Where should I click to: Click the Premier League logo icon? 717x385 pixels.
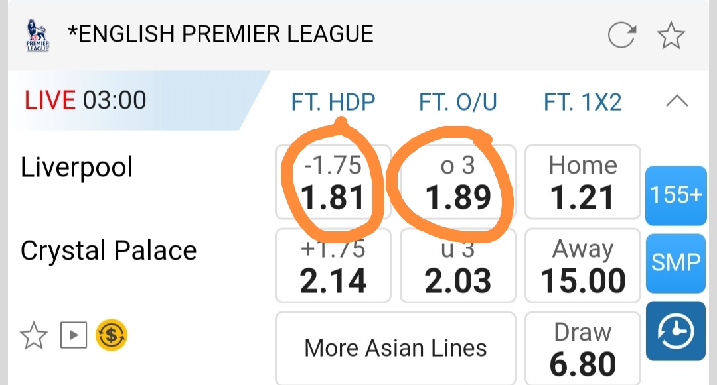(x=39, y=36)
